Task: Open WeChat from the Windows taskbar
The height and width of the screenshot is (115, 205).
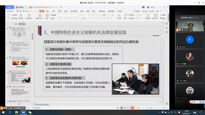Action: (x=30, y=112)
